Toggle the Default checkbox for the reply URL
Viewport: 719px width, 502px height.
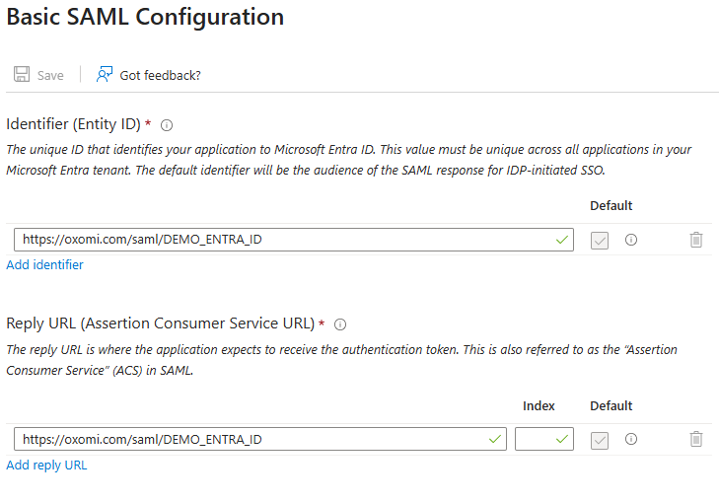click(600, 440)
